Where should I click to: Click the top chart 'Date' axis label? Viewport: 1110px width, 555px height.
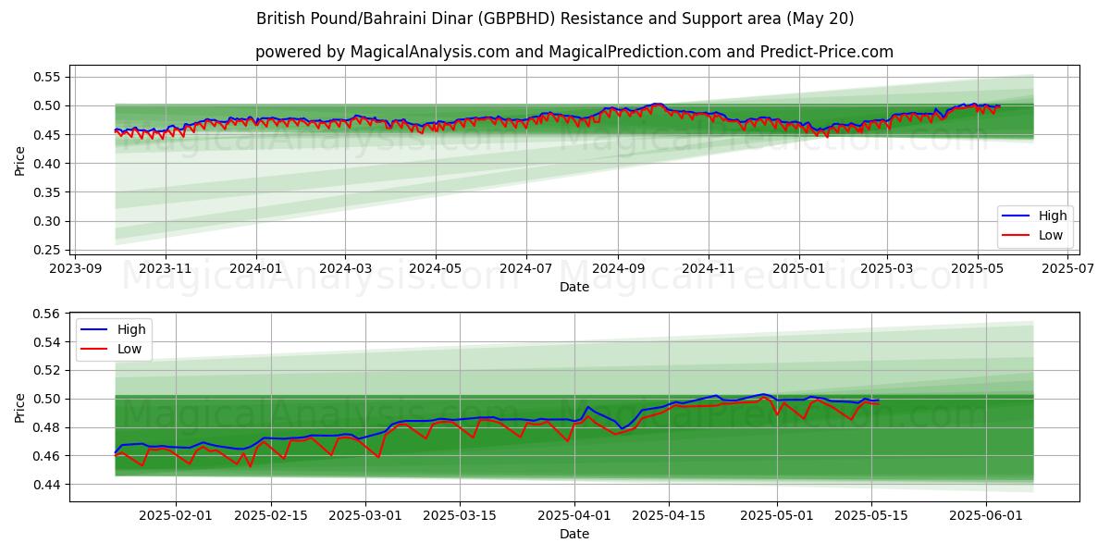click(x=574, y=288)
